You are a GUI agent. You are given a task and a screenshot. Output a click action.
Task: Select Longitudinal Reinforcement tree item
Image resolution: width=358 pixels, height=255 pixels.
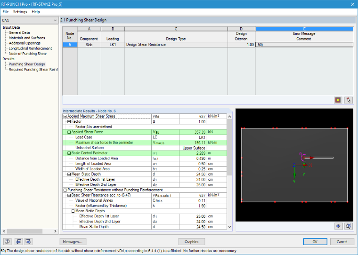[30, 48]
